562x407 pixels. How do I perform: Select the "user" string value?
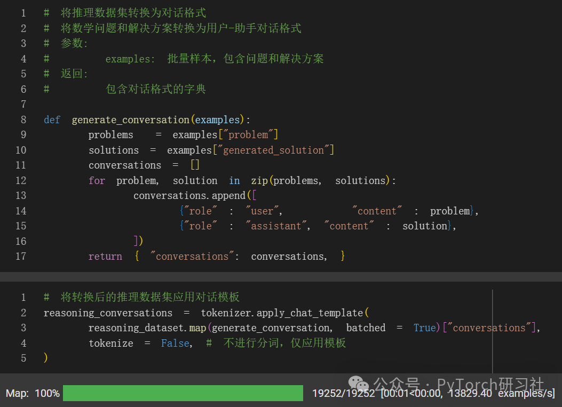(x=262, y=211)
